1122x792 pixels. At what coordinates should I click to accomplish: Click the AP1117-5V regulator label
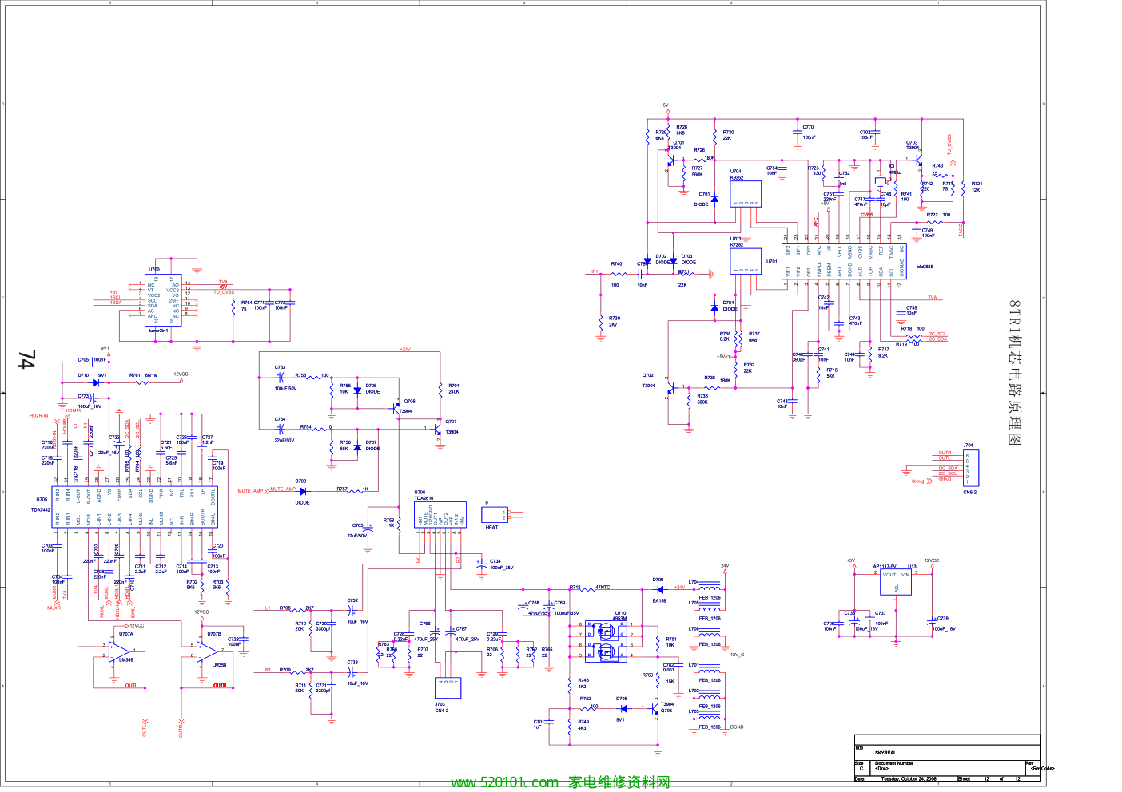point(885,566)
